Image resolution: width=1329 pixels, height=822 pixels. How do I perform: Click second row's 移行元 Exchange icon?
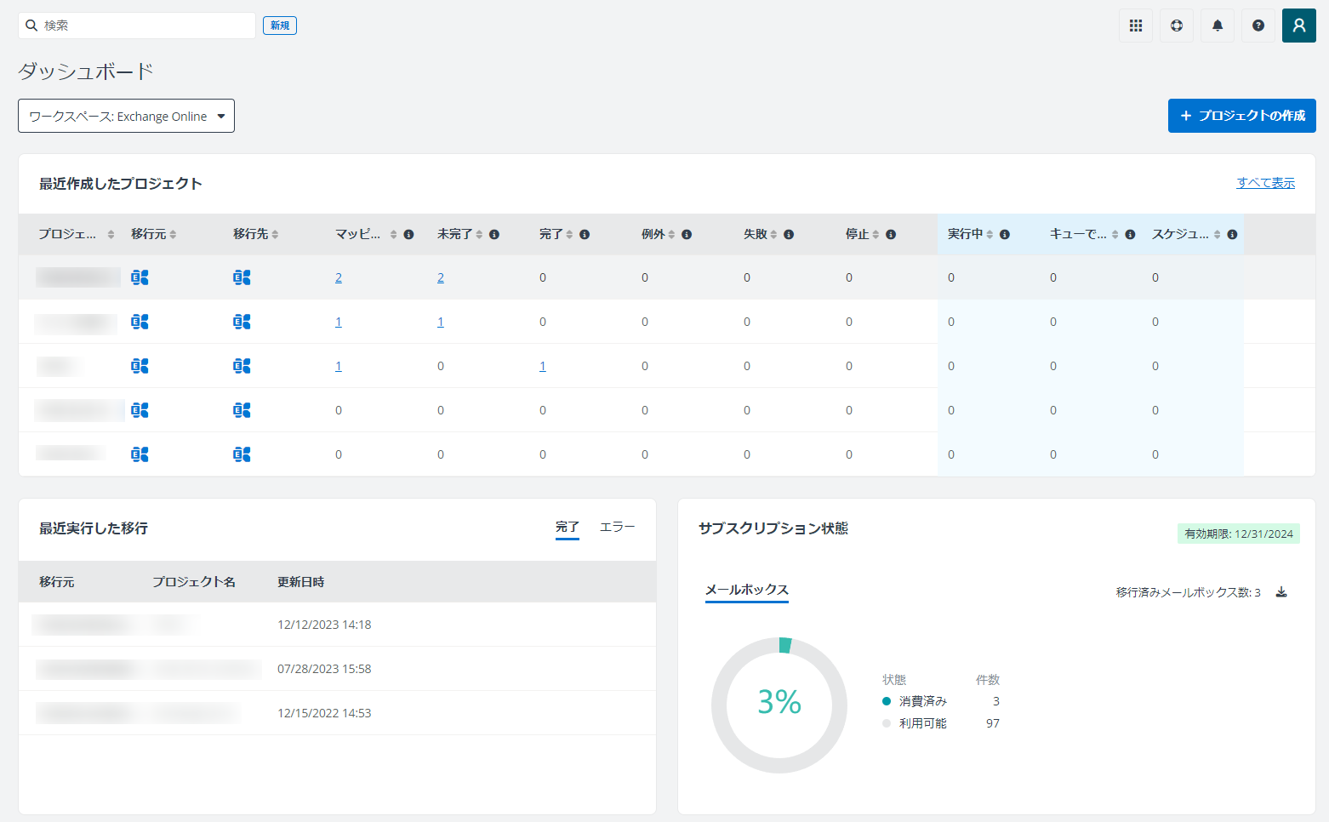(x=140, y=322)
